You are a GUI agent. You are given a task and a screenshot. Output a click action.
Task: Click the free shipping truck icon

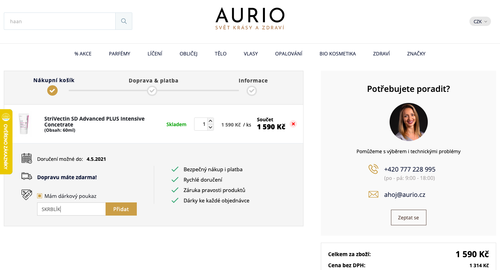(x=27, y=176)
